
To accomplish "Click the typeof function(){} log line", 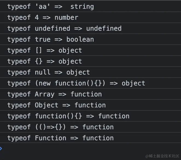I will pyautogui.click(x=68, y=116).
